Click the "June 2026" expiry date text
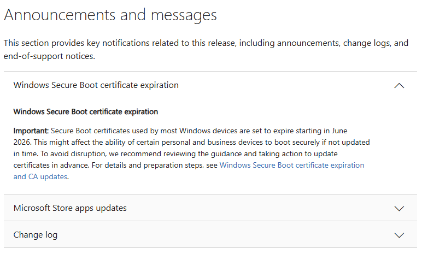 pyautogui.click(x=338, y=131)
